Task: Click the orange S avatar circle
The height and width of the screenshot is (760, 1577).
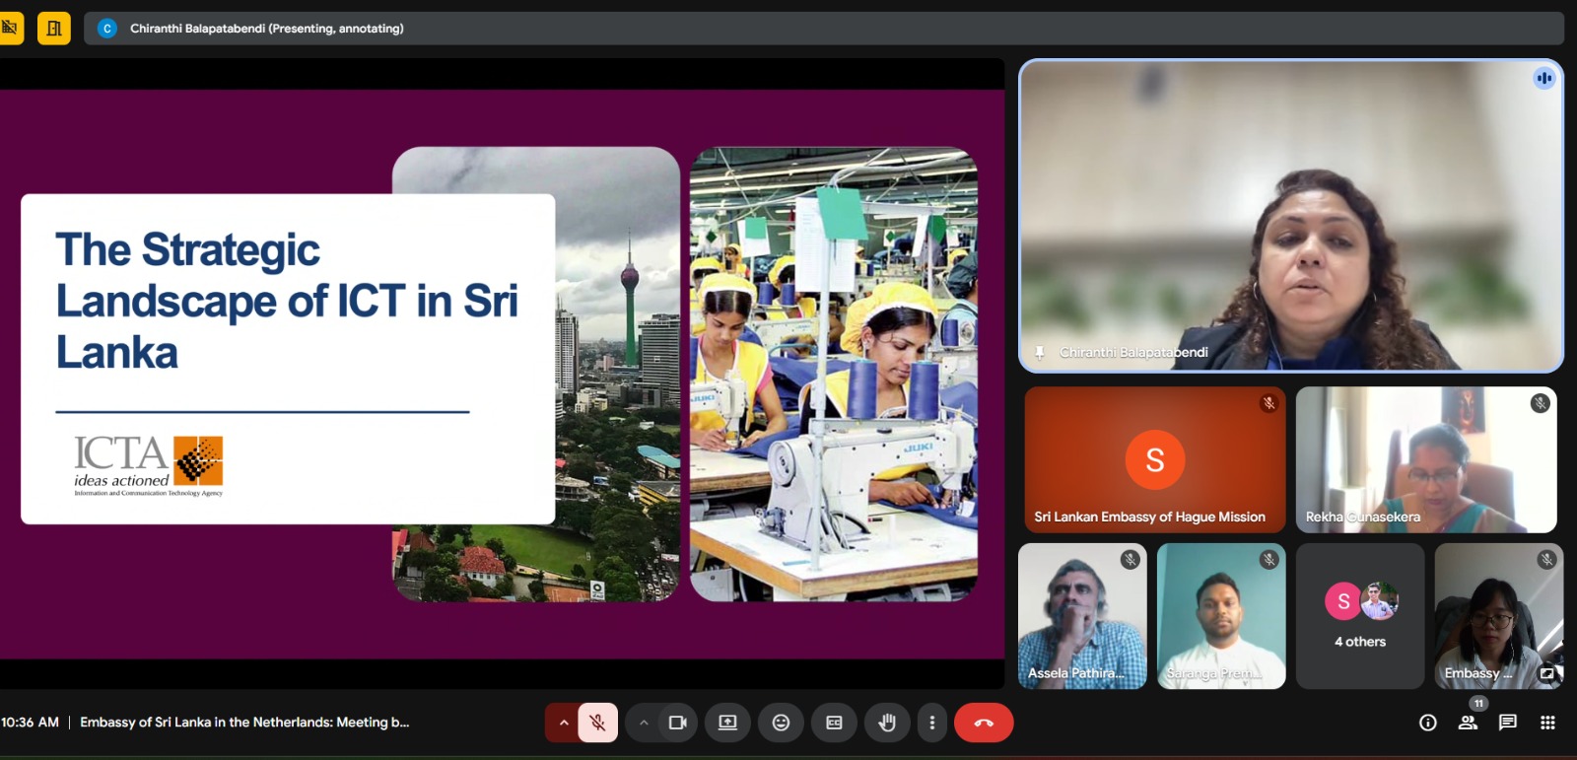Action: click(x=1155, y=459)
